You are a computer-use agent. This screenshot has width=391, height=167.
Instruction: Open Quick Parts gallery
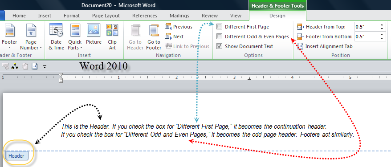[x=75, y=37]
